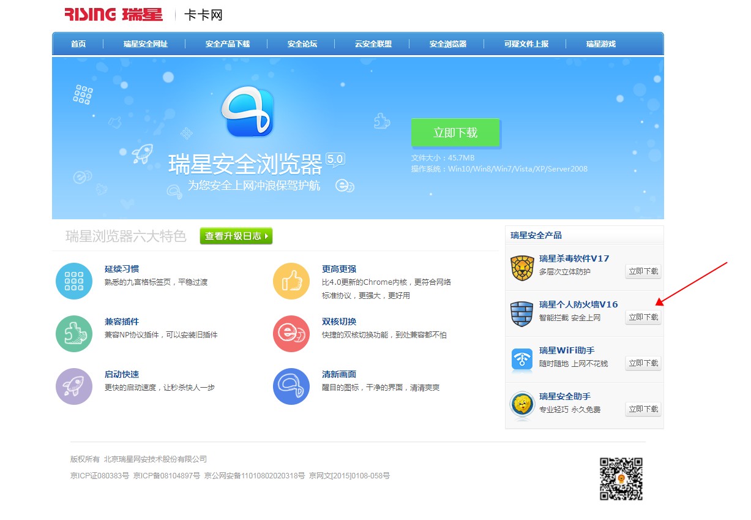The image size is (751, 520).
Task: Click 北京瑞星网安技术股份有限公司 copyright text
Action: coord(155,459)
